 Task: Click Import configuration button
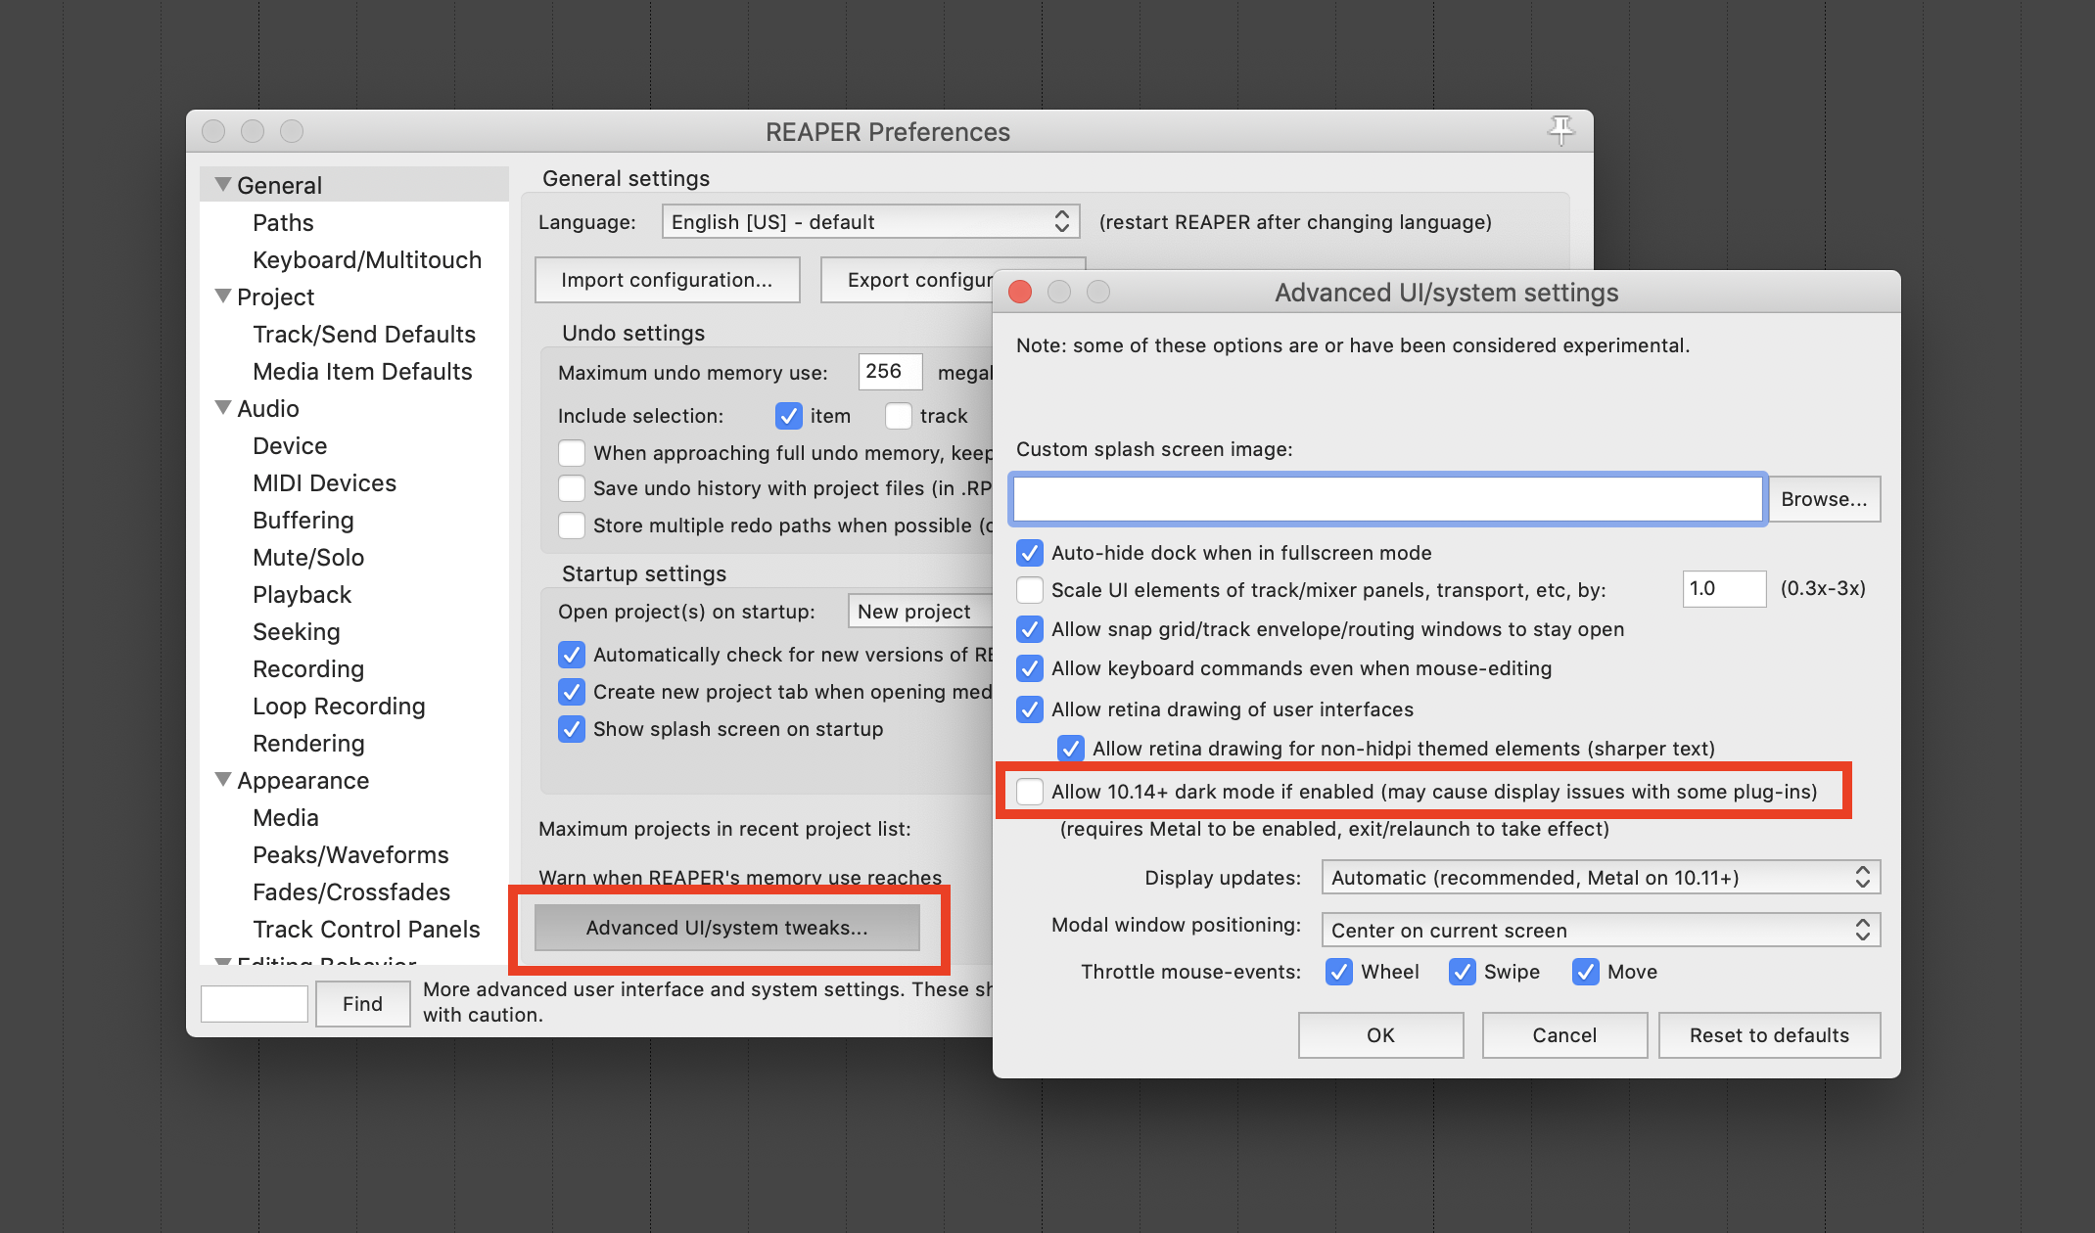(x=667, y=280)
